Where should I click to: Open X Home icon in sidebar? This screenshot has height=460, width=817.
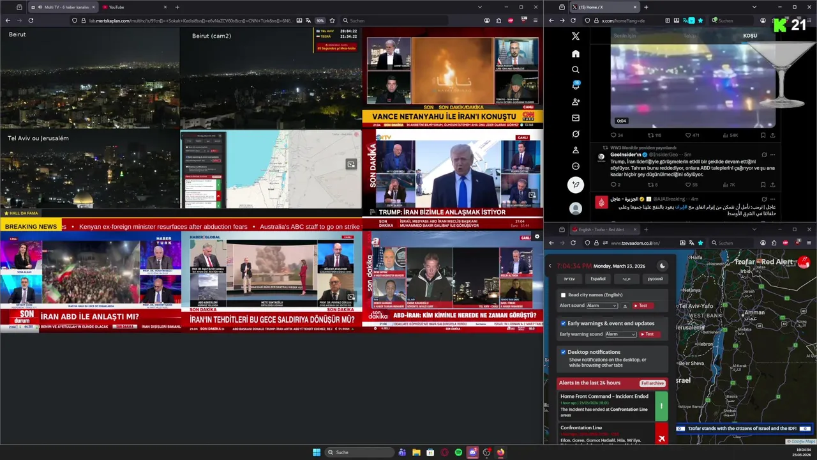coord(576,54)
